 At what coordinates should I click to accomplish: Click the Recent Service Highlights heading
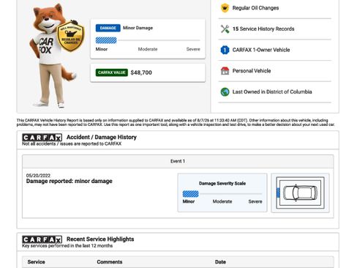click(100, 239)
